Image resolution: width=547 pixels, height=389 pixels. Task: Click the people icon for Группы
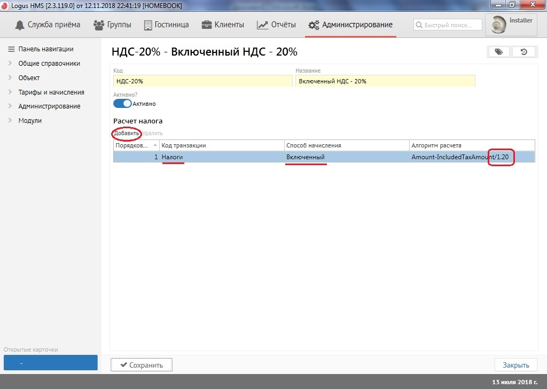coord(98,25)
